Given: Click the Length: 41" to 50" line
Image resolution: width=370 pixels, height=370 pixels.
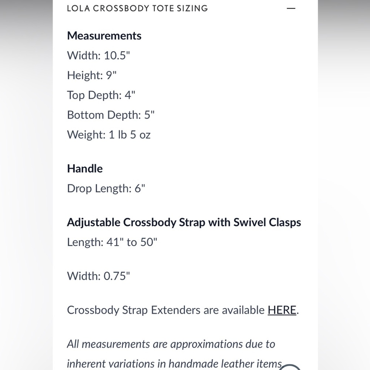Looking at the screenshot, I should [x=112, y=242].
